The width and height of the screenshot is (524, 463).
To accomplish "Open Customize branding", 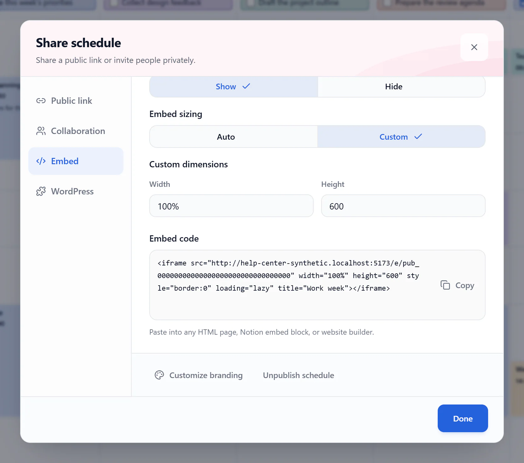I will click(199, 375).
